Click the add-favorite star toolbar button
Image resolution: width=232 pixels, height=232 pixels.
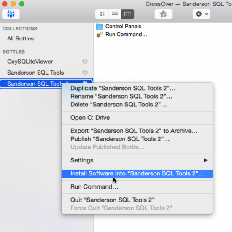[x=163, y=14]
